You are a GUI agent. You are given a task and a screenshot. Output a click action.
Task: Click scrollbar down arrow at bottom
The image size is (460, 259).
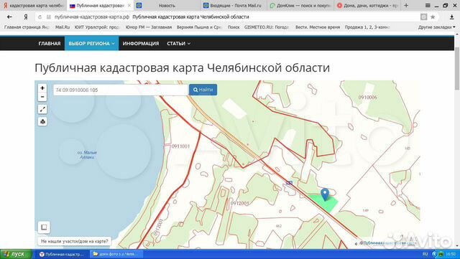tap(457, 246)
